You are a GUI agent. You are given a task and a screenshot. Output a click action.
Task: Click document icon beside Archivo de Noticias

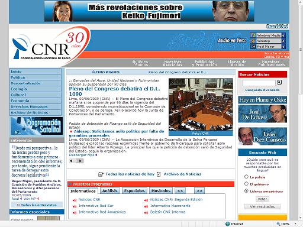(x=159, y=174)
